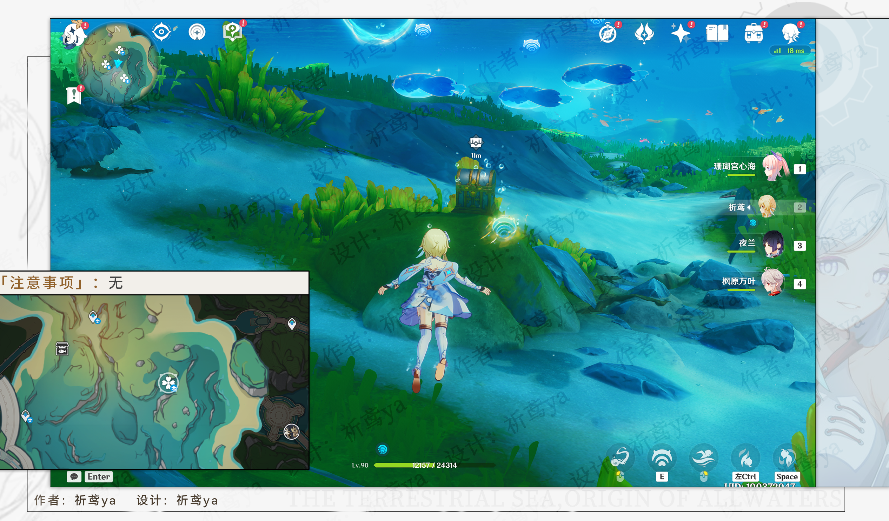Open the battle pass winged icon
889x521 pixels.
644,34
